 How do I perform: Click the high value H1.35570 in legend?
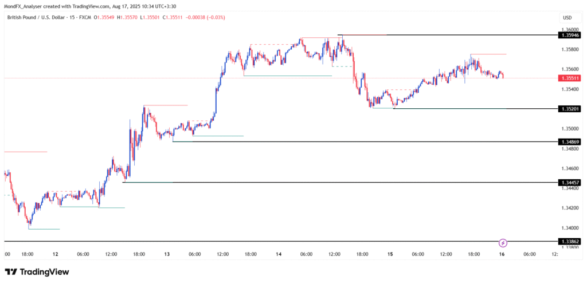[x=128, y=18]
